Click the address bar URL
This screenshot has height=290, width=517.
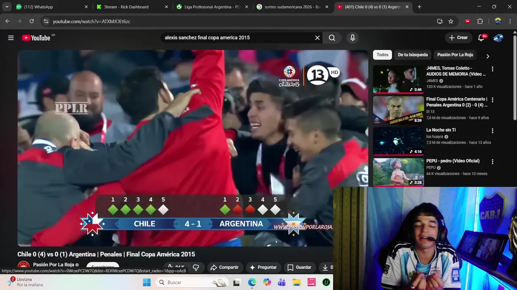[x=91, y=21]
